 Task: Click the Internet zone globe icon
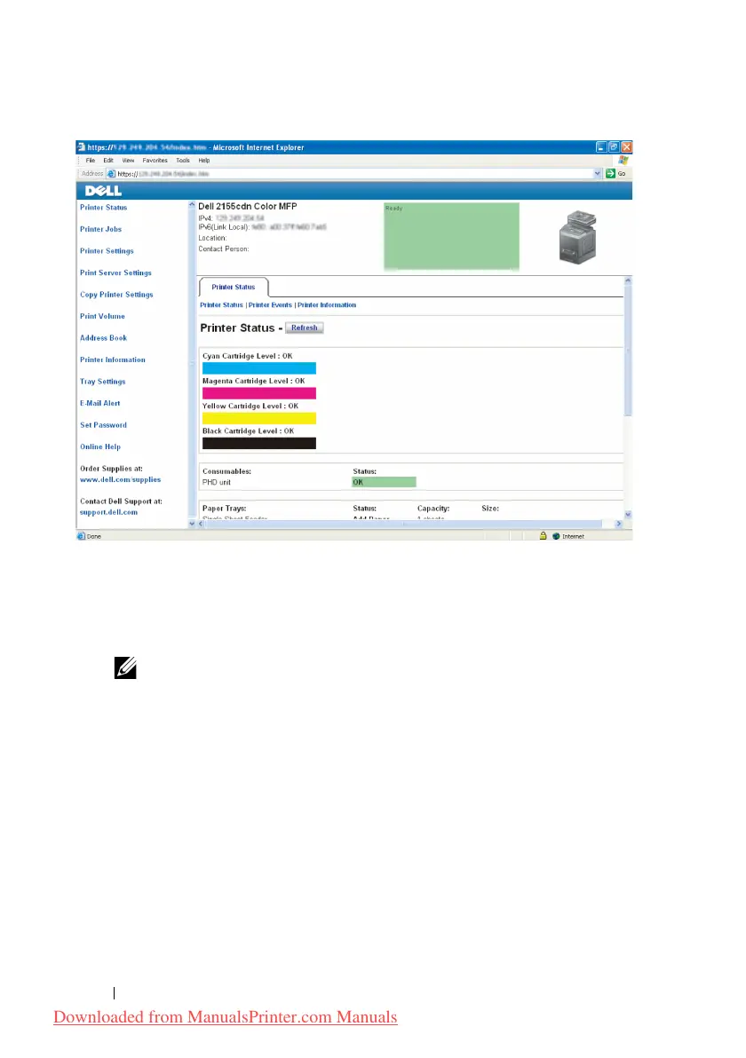(556, 536)
